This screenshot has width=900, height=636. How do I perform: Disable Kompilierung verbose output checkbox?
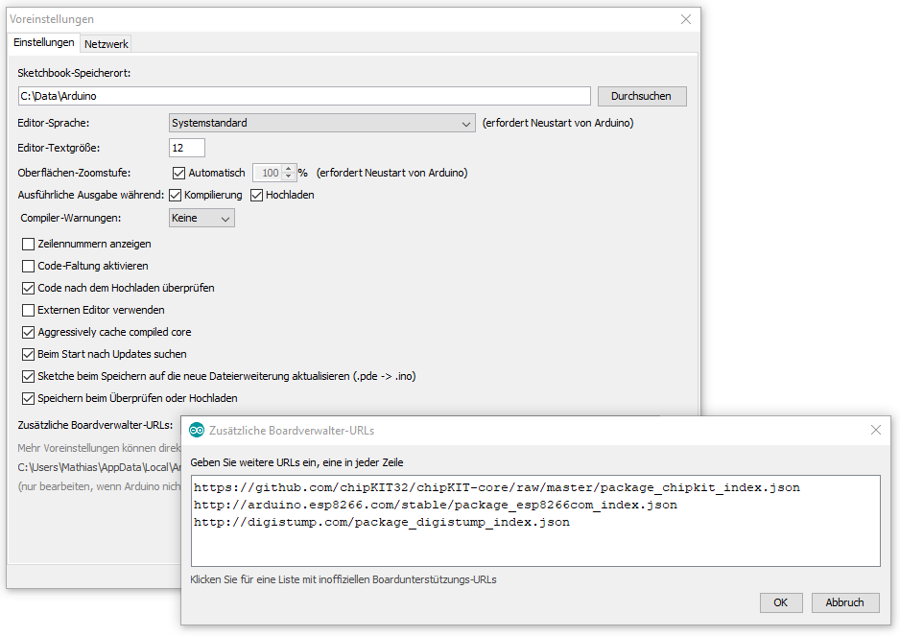tap(176, 195)
